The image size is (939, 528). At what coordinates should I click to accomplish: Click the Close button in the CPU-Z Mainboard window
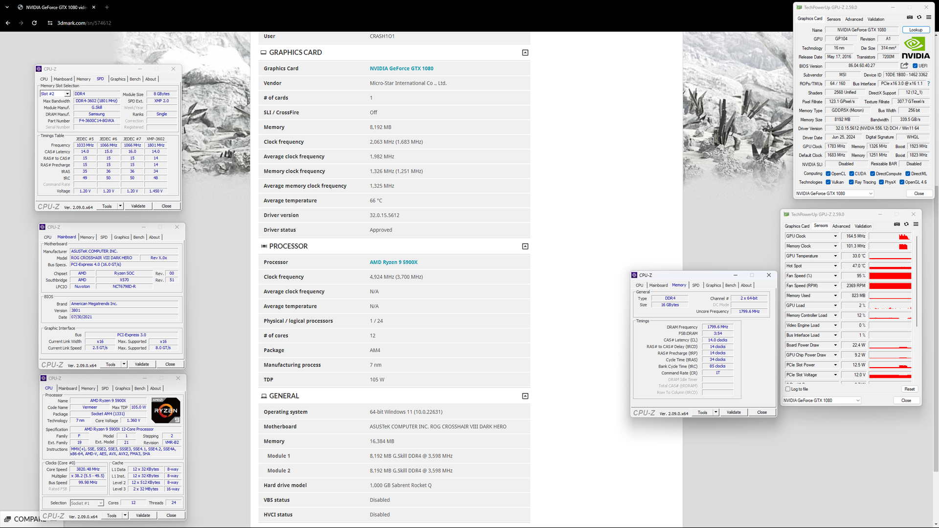tap(170, 364)
